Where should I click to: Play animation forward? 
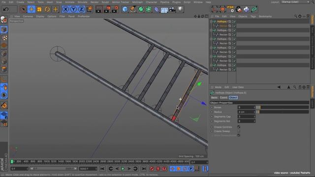123,169
